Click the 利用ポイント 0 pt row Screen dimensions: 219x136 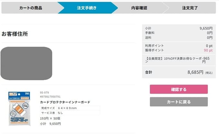[179, 46]
